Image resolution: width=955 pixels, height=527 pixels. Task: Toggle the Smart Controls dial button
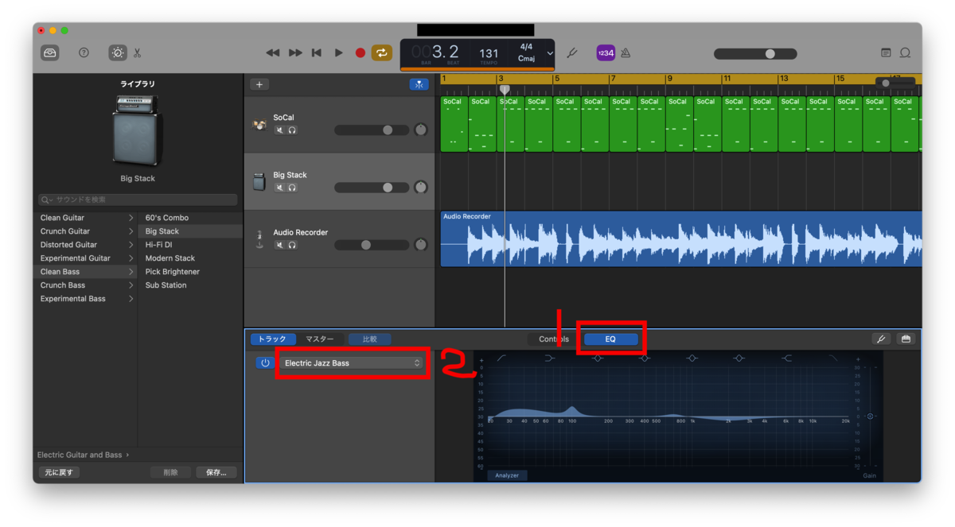click(x=118, y=52)
